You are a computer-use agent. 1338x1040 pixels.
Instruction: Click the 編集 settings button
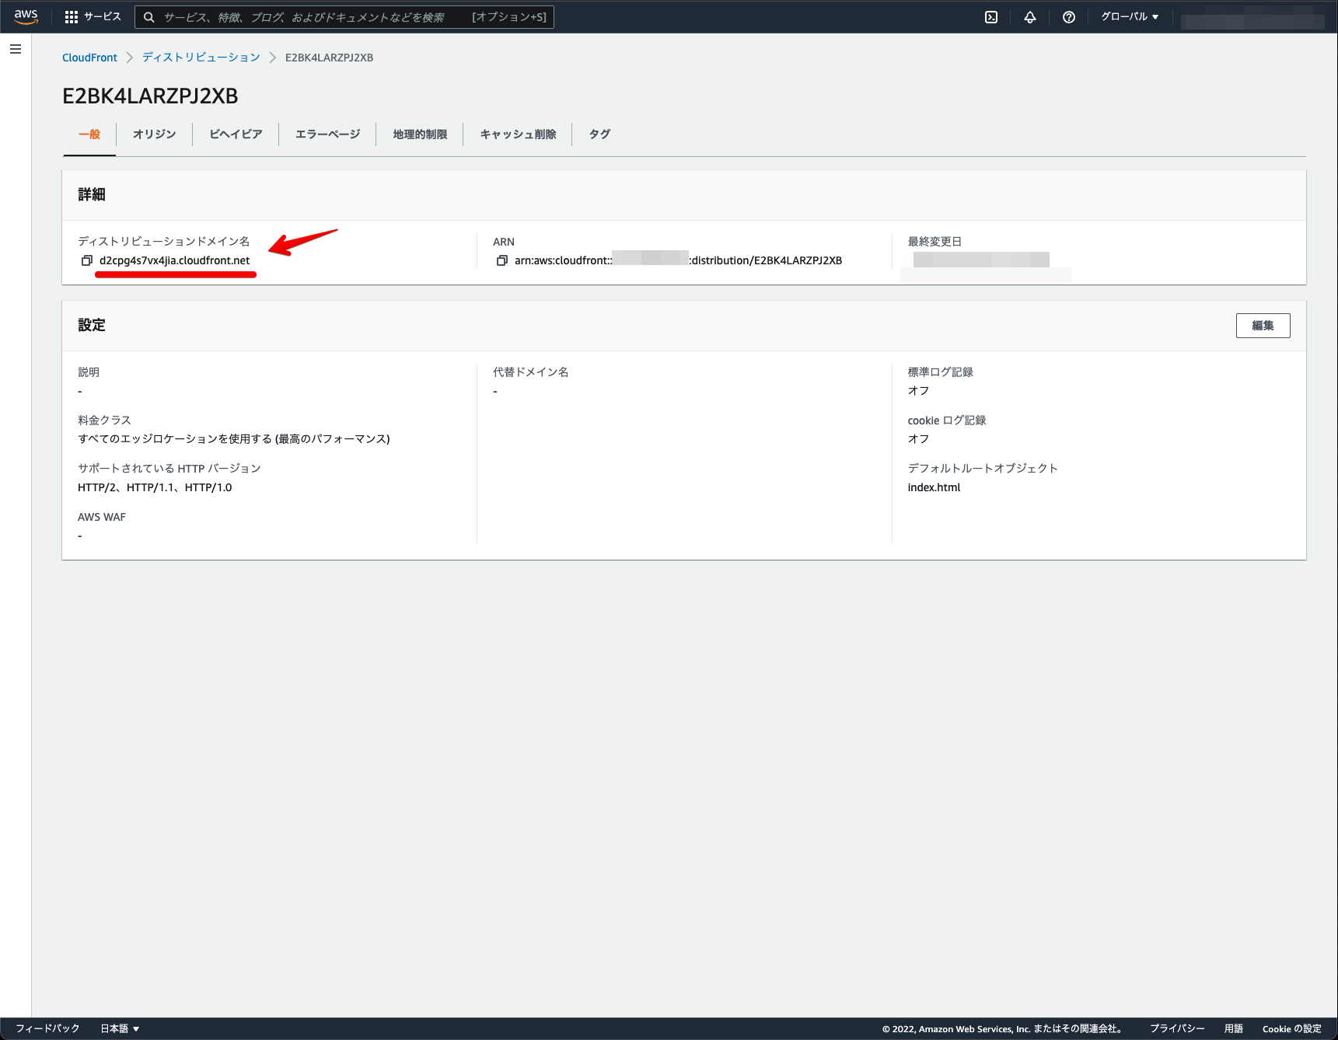[1263, 326]
